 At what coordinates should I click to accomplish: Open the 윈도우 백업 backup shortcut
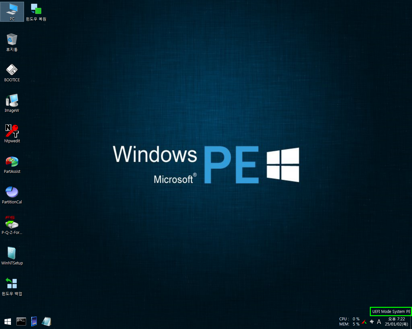click(12, 286)
